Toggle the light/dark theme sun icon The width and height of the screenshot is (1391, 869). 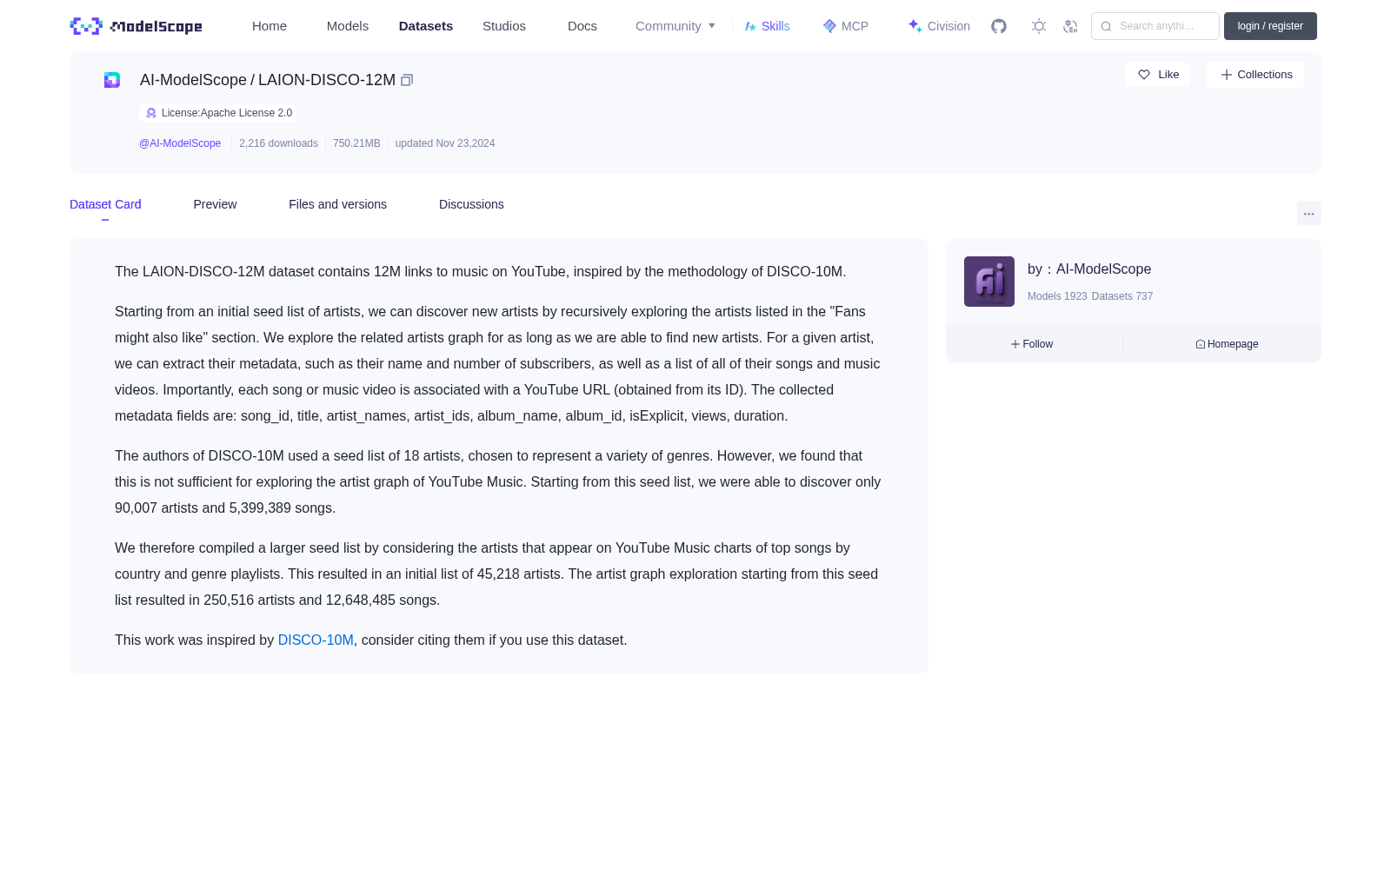point(1039,26)
